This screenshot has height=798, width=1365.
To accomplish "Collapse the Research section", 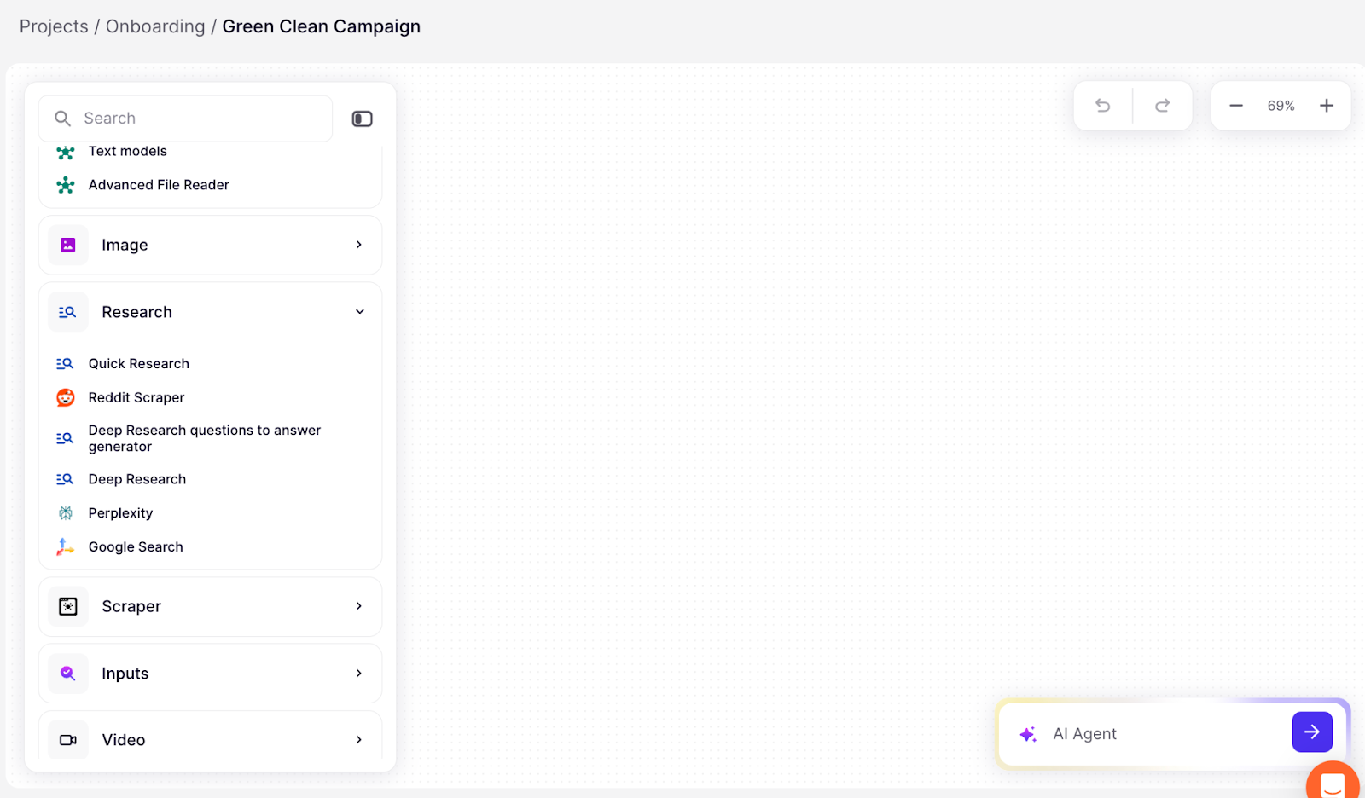I will (x=360, y=311).
